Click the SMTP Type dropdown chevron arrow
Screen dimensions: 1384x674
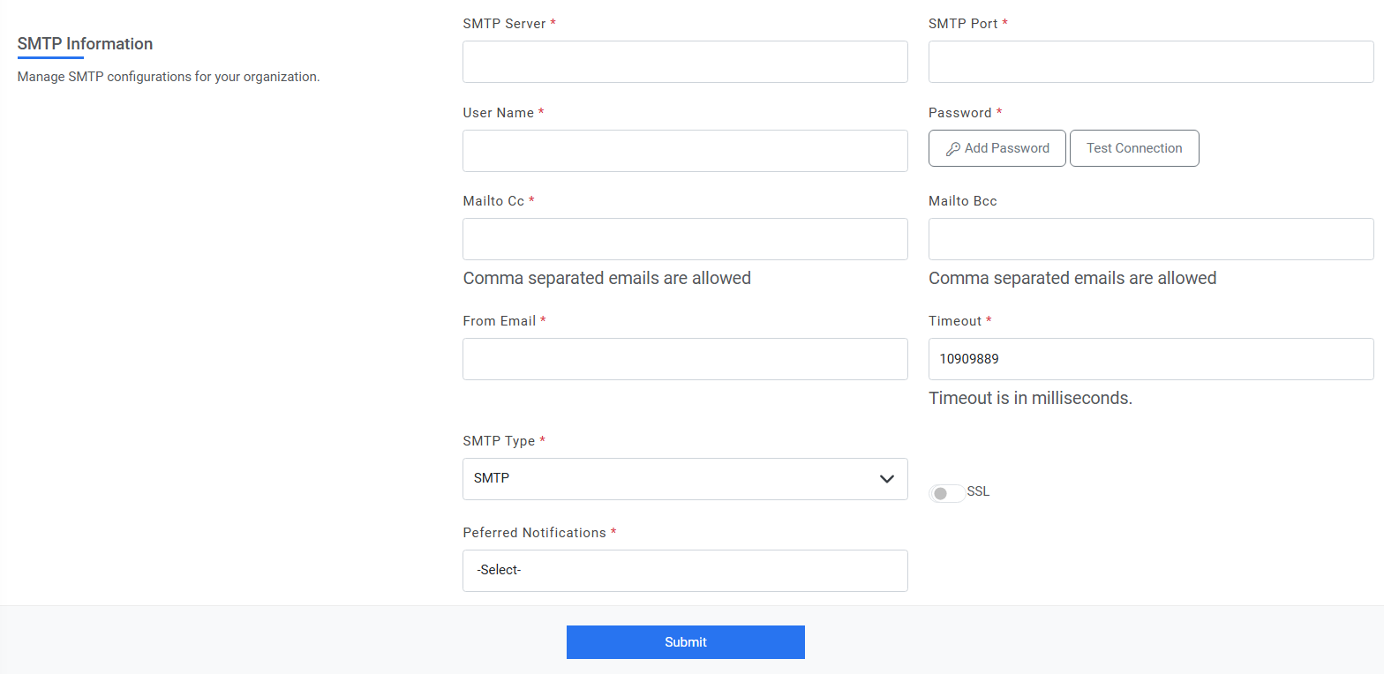coord(887,479)
